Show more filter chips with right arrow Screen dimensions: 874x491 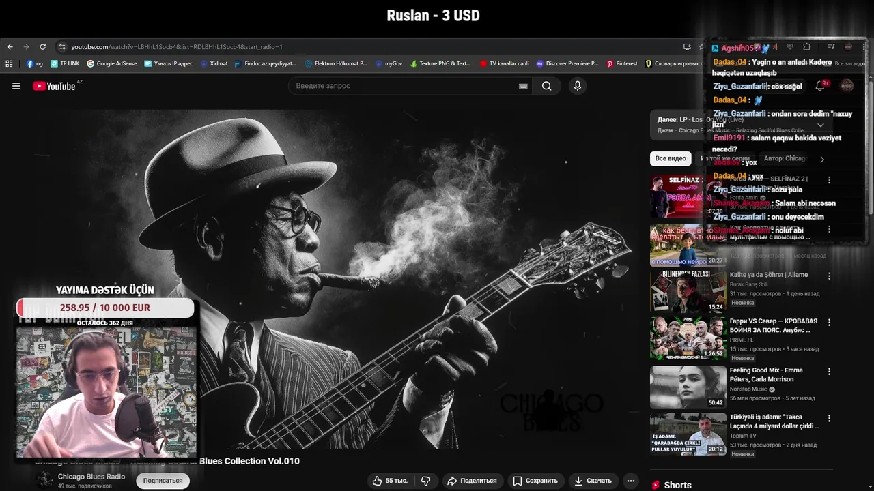[822, 159]
